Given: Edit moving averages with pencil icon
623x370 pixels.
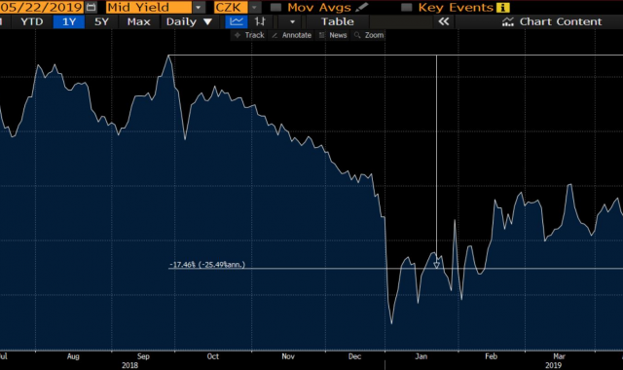Looking at the screenshot, I should click(361, 7).
